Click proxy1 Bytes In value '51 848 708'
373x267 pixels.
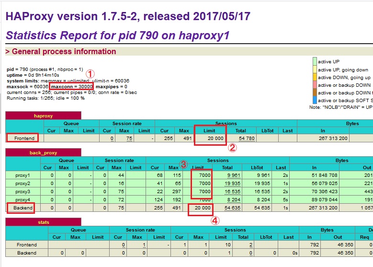325,175
